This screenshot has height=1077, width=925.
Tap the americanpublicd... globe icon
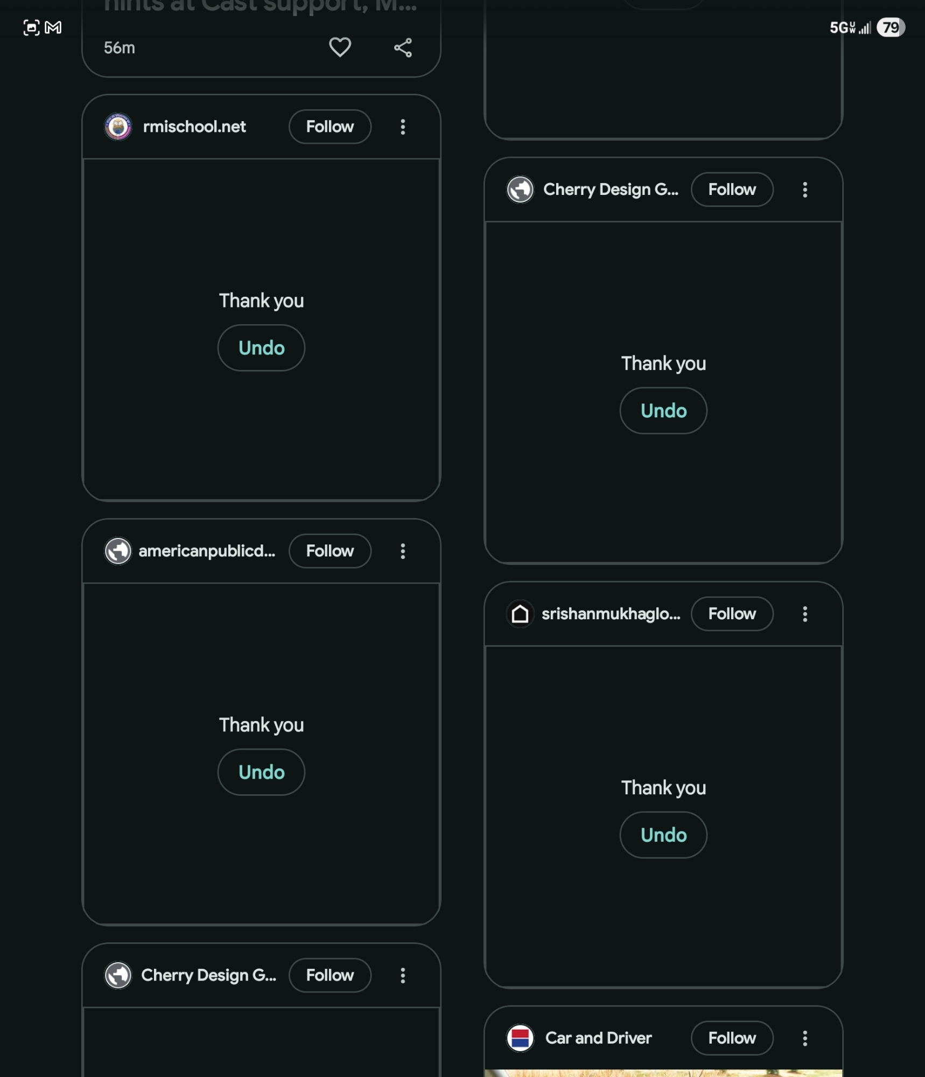pyautogui.click(x=118, y=551)
